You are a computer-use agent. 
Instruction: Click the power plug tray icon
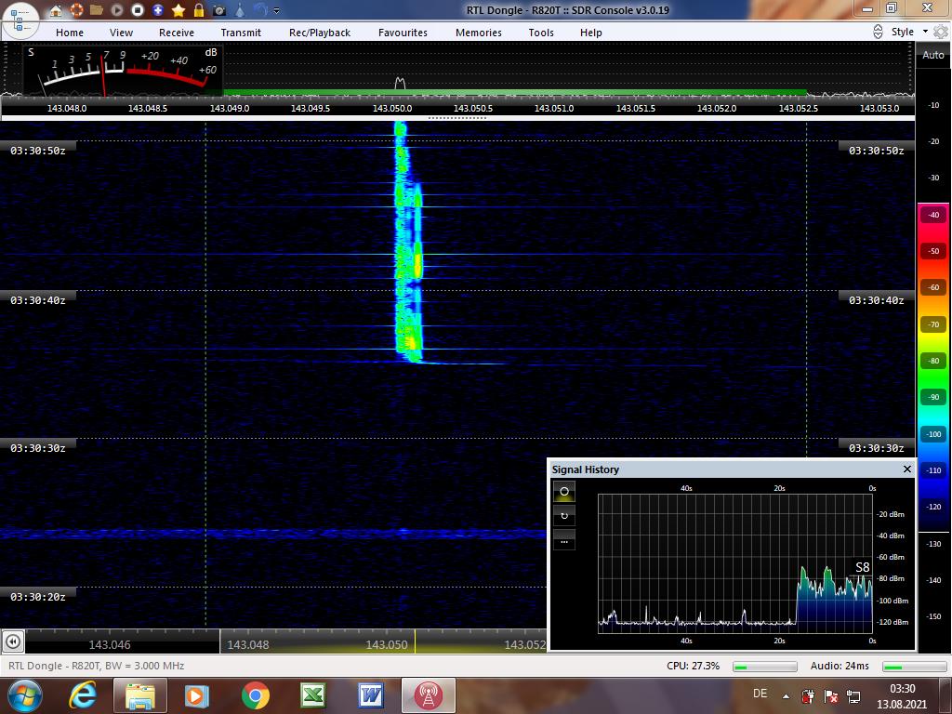pyautogui.click(x=808, y=695)
